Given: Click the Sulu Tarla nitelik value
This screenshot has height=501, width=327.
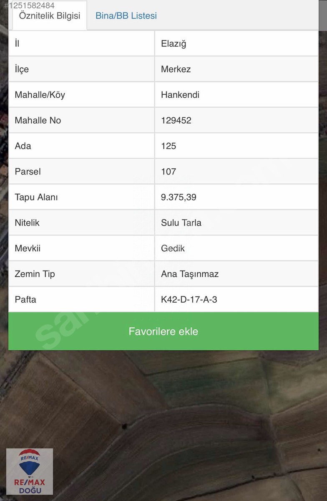Looking at the screenshot, I should pyautogui.click(x=181, y=223).
